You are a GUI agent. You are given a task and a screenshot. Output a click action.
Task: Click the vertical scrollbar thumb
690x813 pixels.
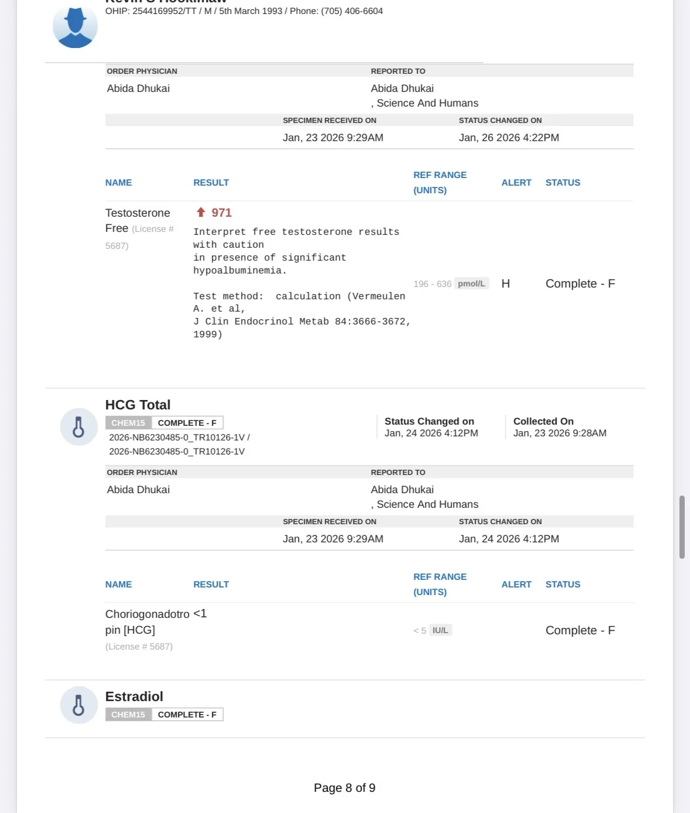[x=682, y=527]
